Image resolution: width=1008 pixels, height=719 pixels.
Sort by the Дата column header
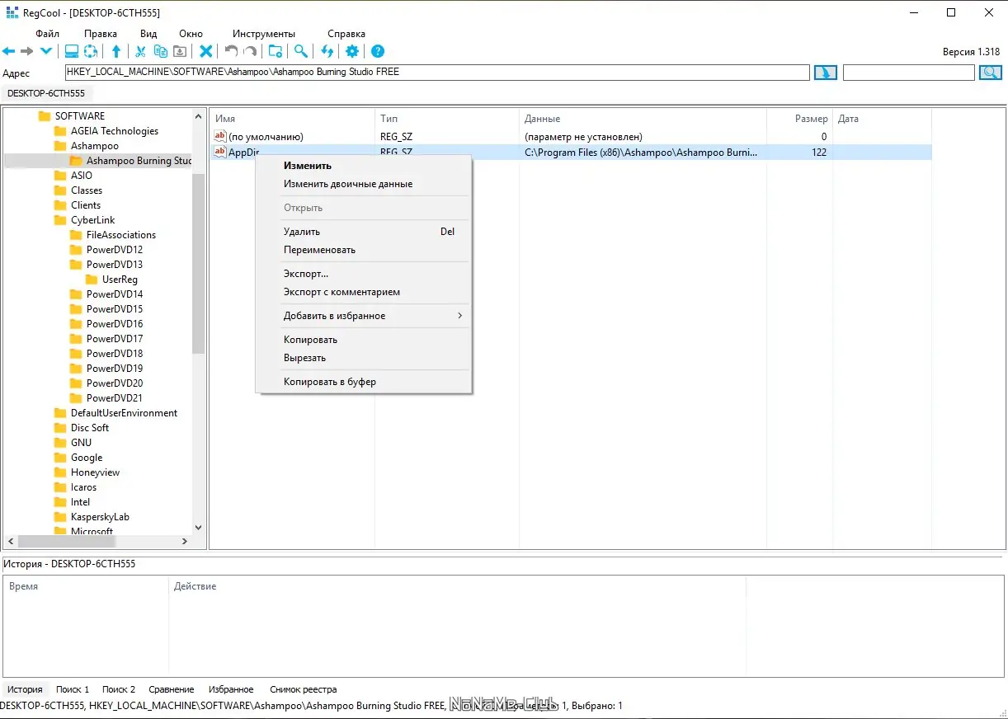(848, 119)
